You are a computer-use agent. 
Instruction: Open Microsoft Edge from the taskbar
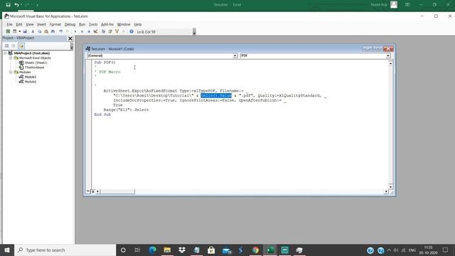coord(152,250)
